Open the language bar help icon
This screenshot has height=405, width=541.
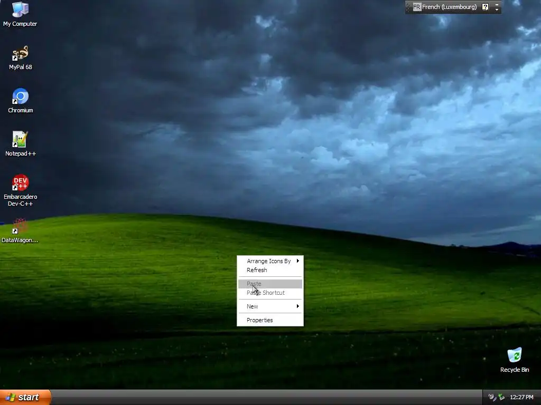pos(485,7)
